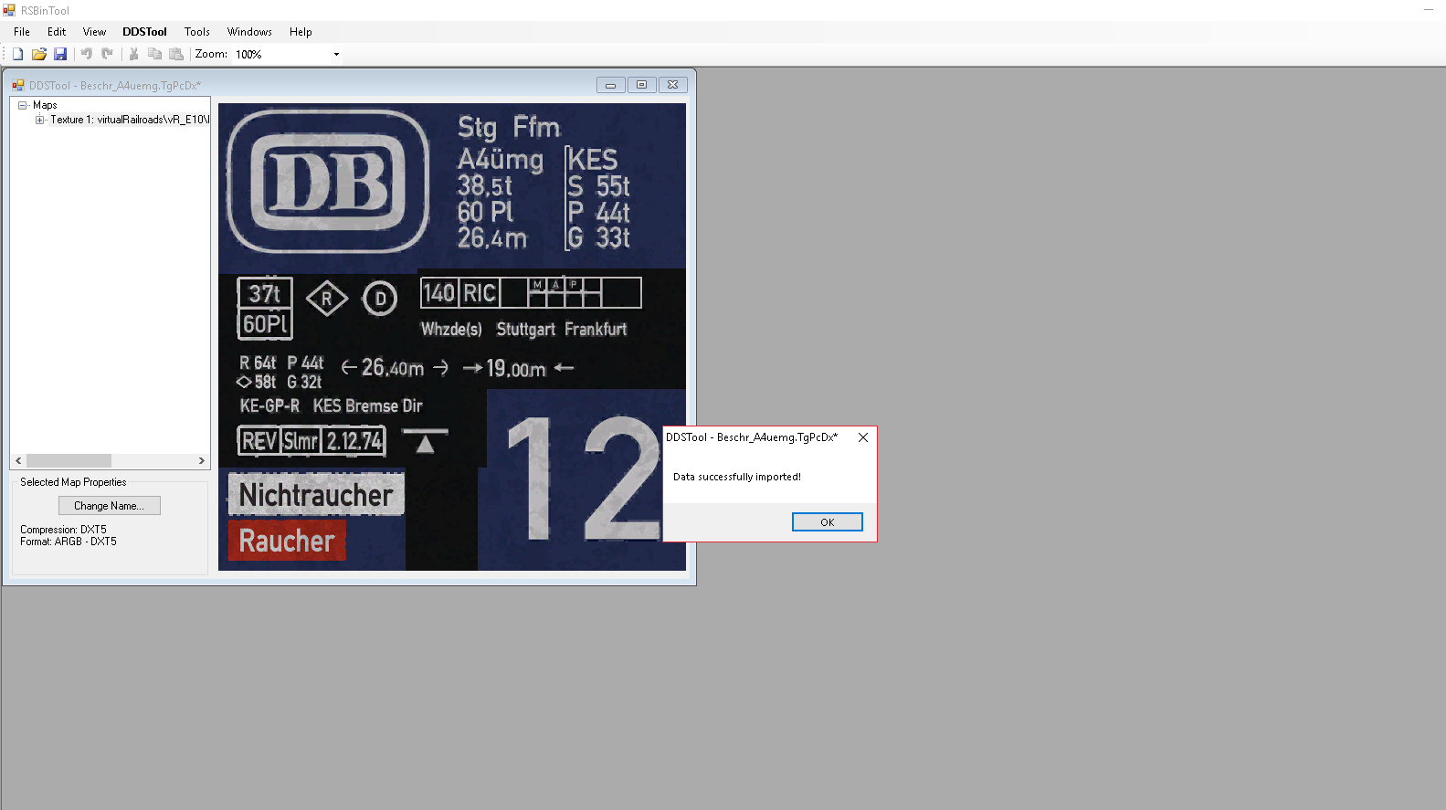The height and width of the screenshot is (810, 1446).
Task: Click the New file toolbar icon
Action: pyautogui.click(x=17, y=54)
